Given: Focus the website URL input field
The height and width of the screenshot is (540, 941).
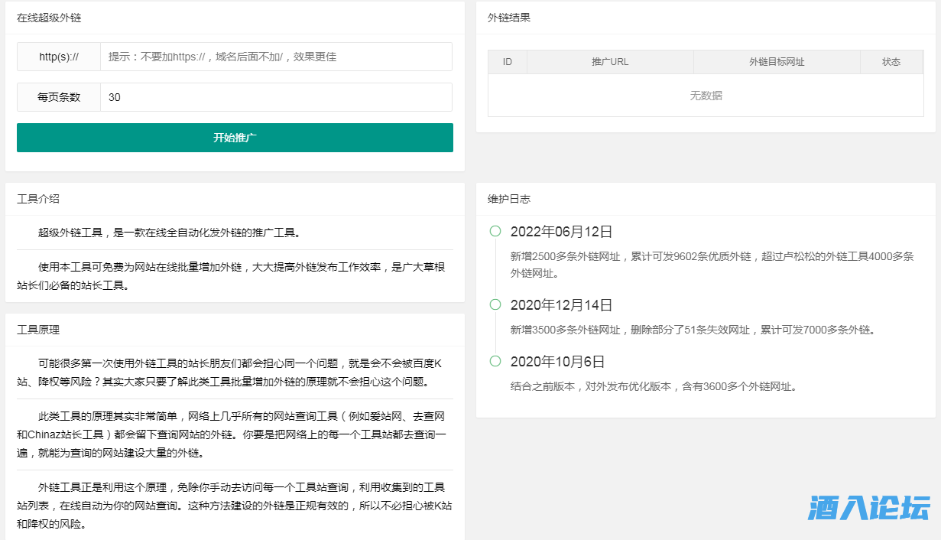Looking at the screenshot, I should pos(276,57).
